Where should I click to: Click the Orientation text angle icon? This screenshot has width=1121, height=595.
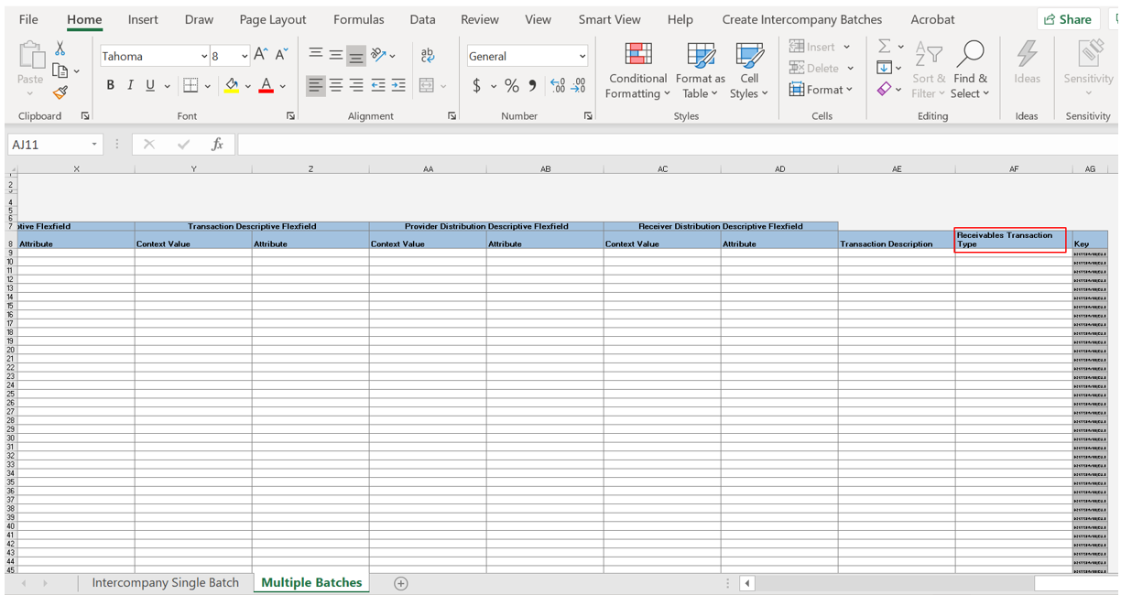(378, 56)
